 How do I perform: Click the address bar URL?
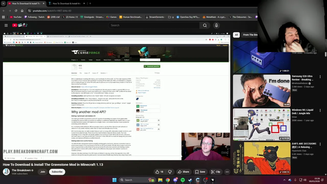(52, 11)
